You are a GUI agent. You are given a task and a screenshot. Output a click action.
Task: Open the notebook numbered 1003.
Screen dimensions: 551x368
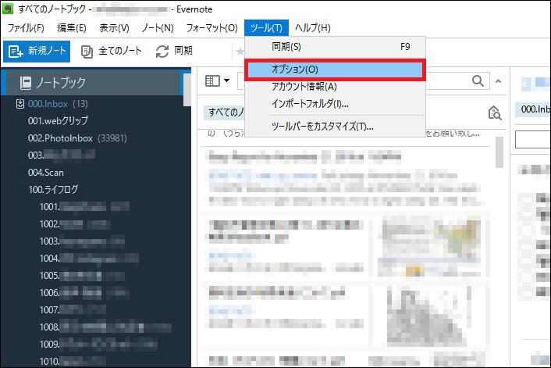(82, 241)
